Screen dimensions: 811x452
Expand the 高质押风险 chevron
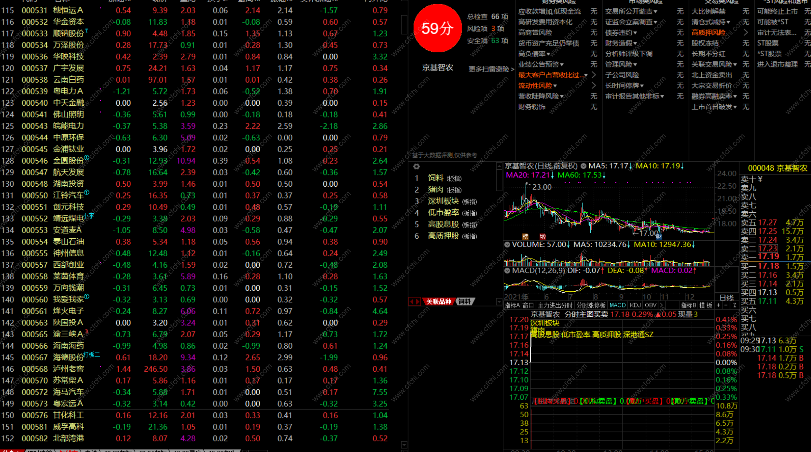tap(745, 32)
